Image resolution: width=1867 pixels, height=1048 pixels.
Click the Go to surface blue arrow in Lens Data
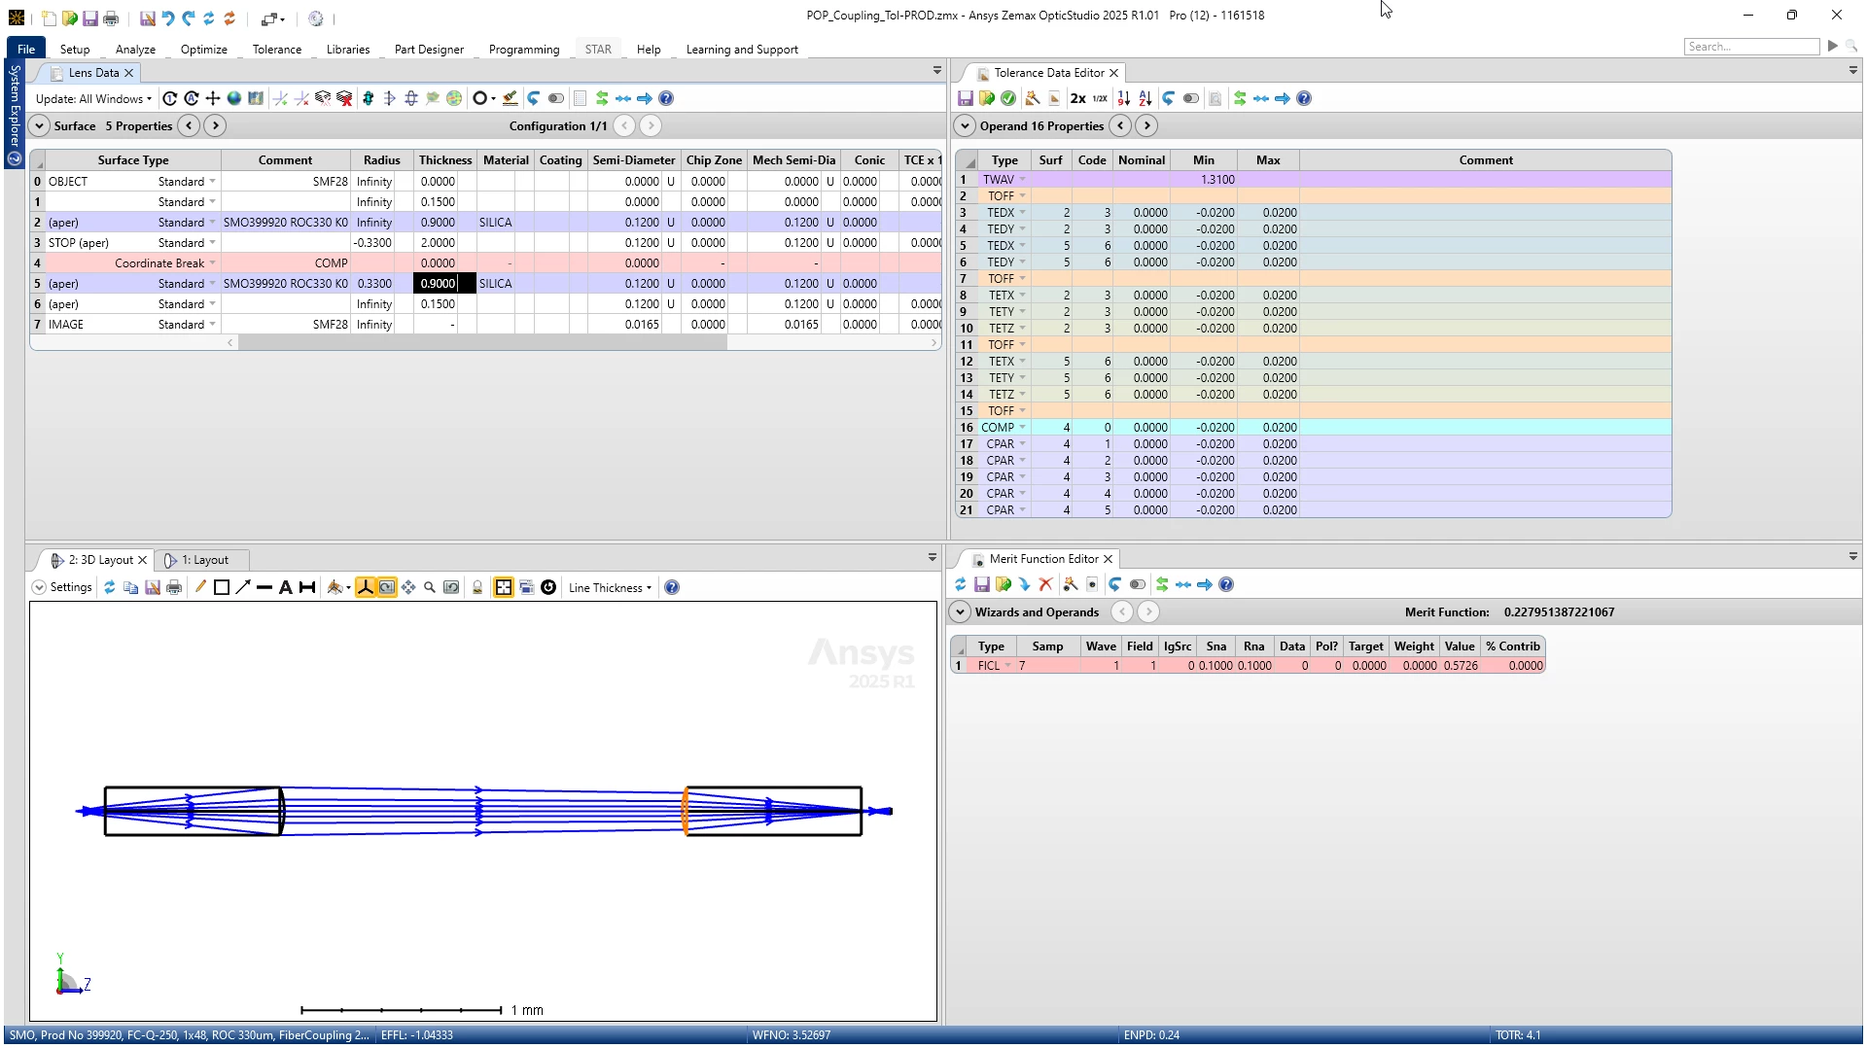pyautogui.click(x=645, y=98)
